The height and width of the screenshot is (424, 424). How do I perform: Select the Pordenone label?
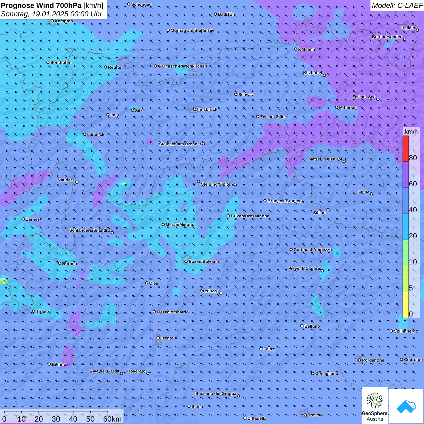pos(373,360)
